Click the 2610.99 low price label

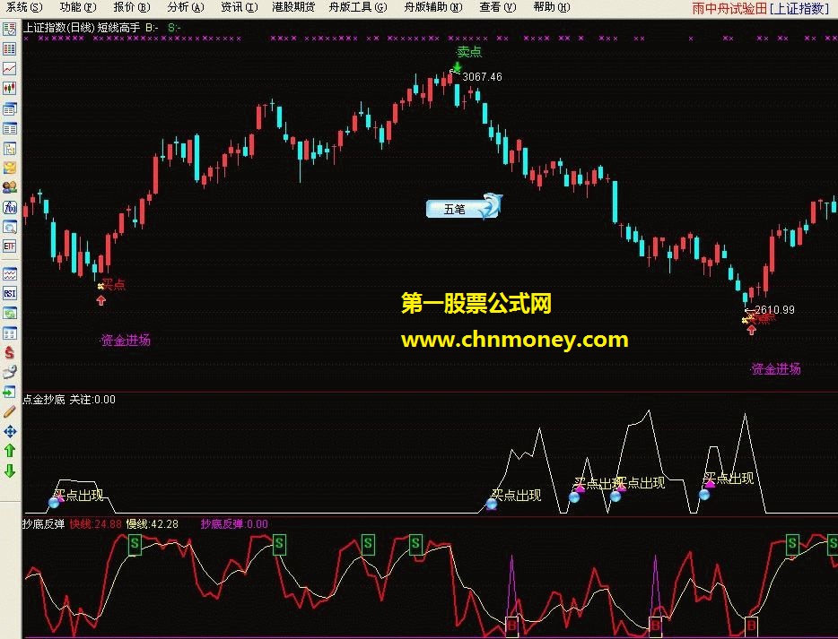[775, 309]
